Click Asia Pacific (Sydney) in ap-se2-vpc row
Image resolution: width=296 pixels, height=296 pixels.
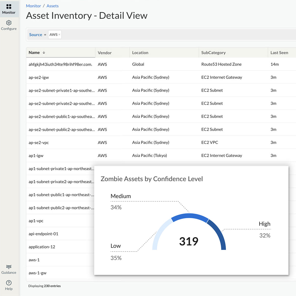(x=151, y=142)
